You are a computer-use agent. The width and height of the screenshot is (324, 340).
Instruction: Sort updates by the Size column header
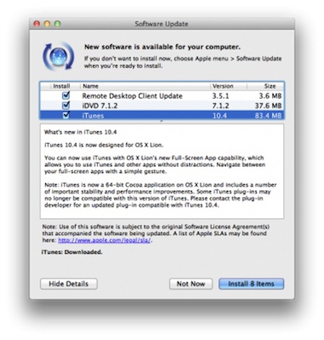[x=269, y=86]
